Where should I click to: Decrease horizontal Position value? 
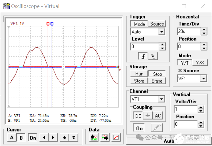[x=204, y=48]
